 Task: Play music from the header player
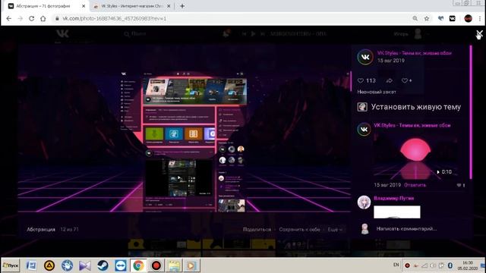pos(253,33)
